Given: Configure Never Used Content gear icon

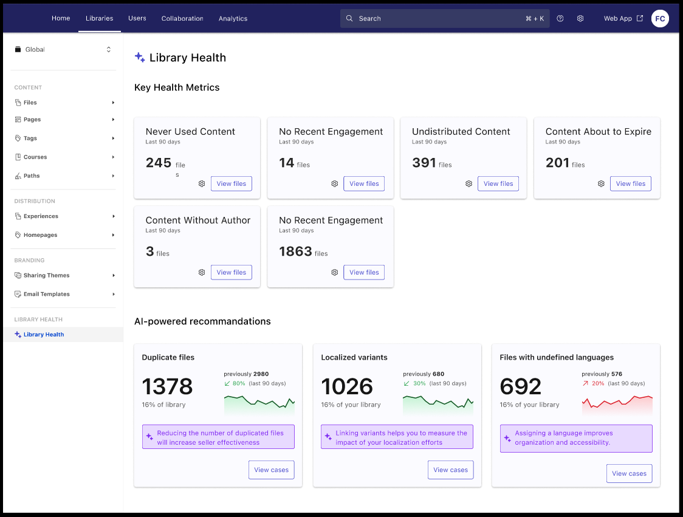Looking at the screenshot, I should coord(202,184).
